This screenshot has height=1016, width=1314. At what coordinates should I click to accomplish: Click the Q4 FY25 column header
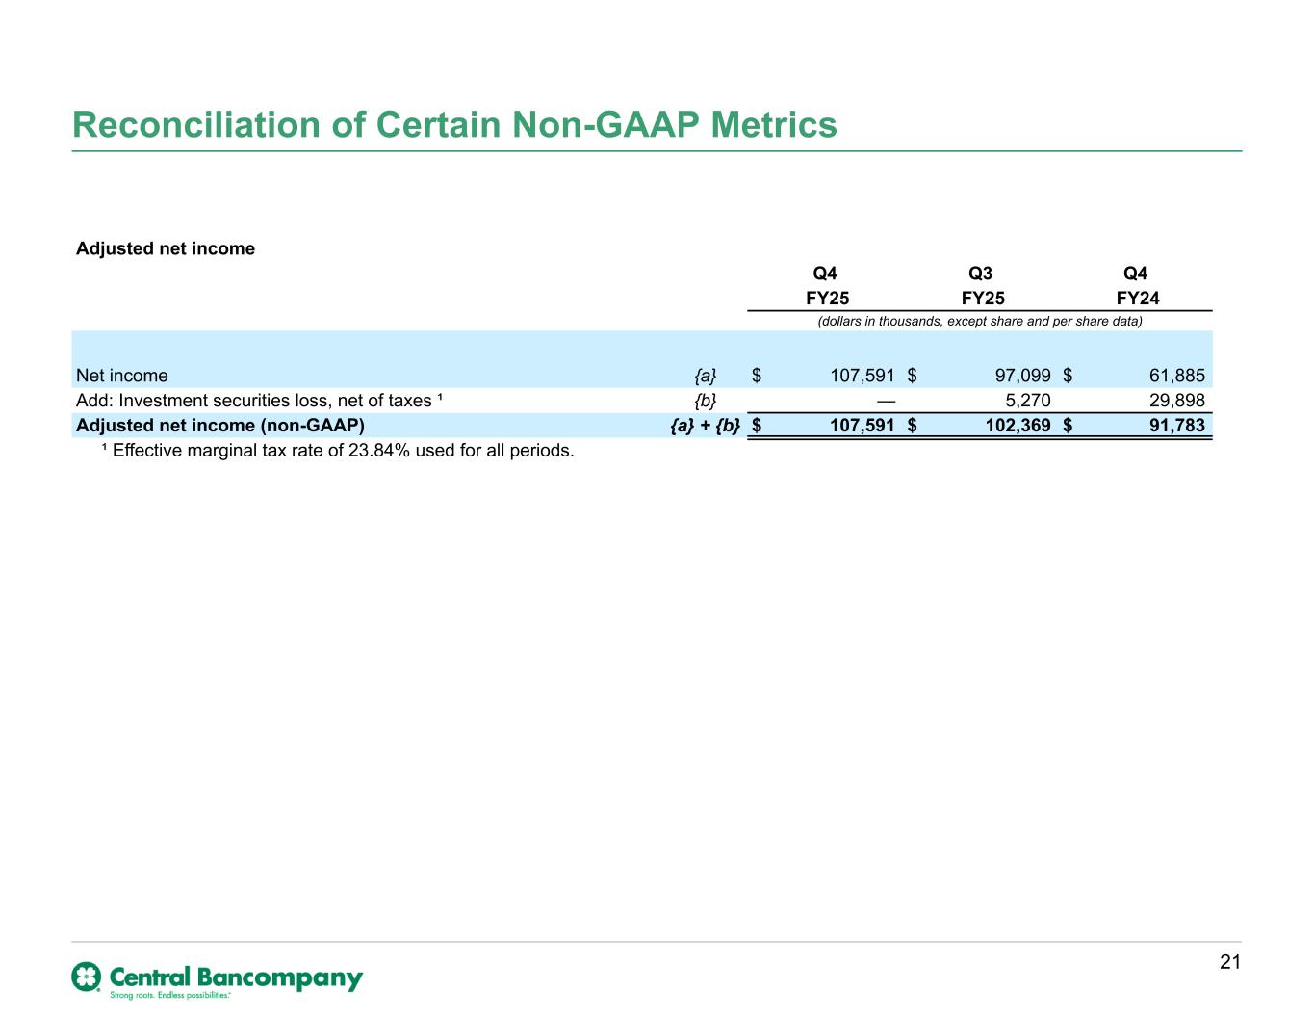tap(827, 286)
